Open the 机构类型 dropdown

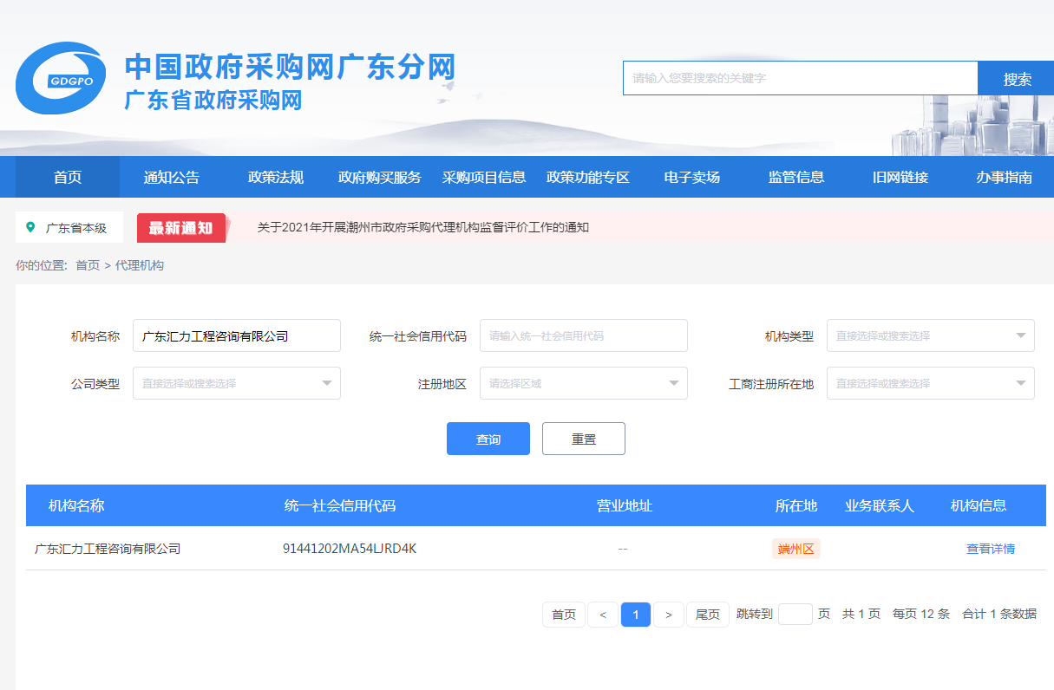[x=930, y=335]
